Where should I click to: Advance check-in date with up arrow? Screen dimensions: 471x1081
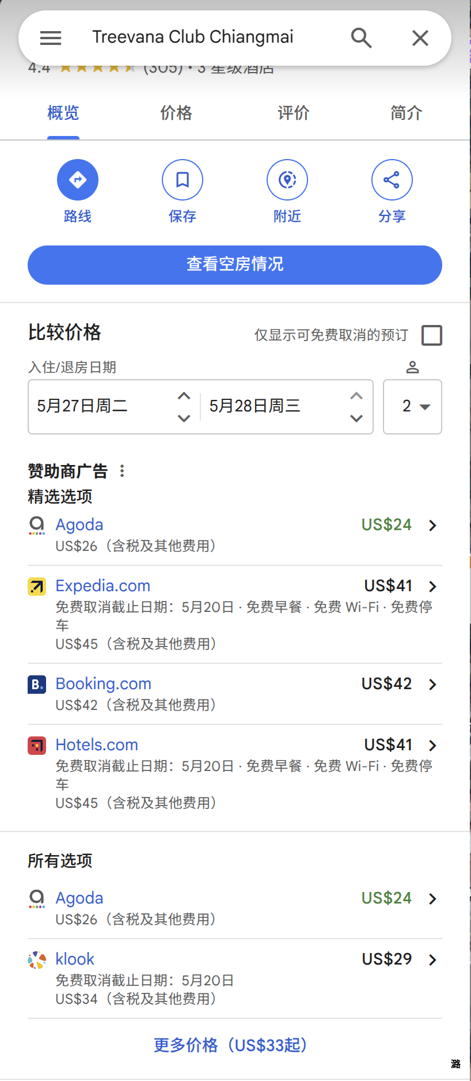click(184, 396)
